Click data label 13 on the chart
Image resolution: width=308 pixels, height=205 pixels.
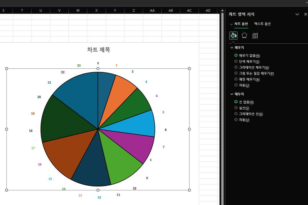click(80, 195)
